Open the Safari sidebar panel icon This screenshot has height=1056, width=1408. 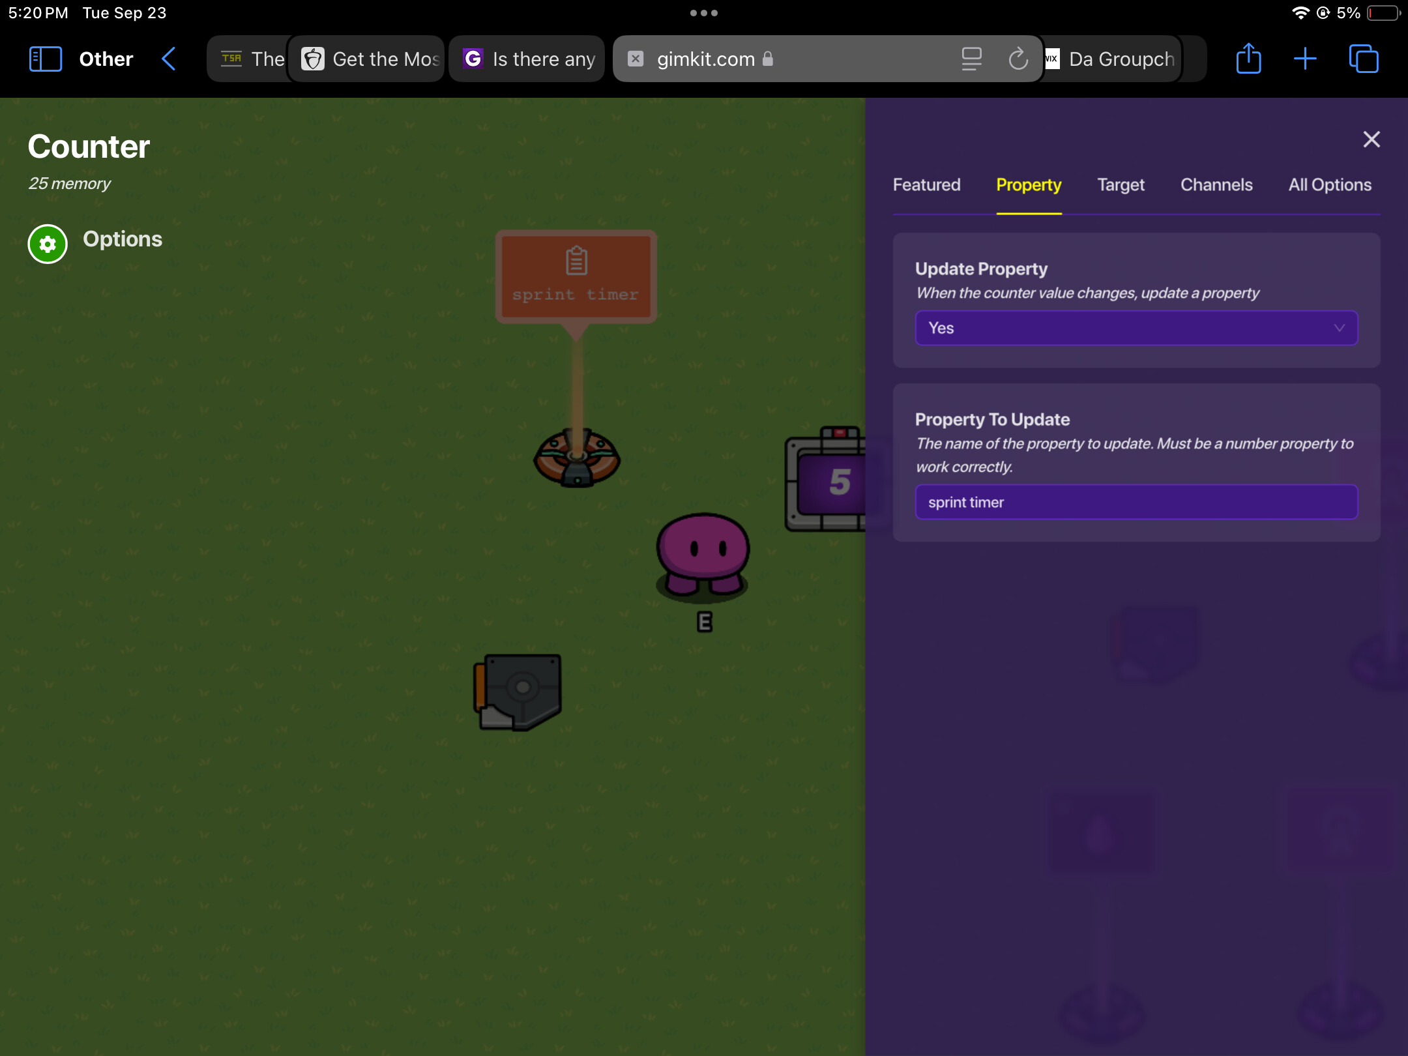click(45, 59)
